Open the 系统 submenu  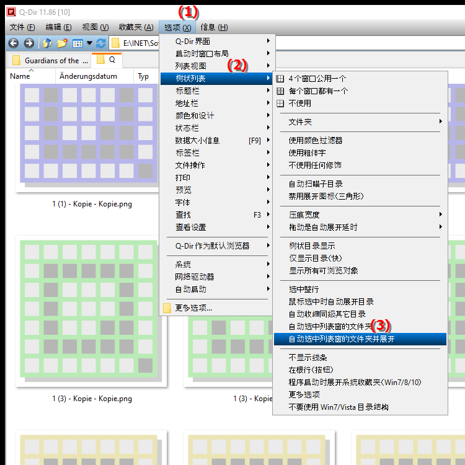coord(216,265)
